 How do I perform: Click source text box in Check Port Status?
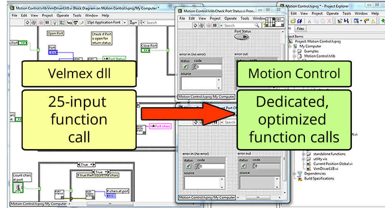[201, 84]
